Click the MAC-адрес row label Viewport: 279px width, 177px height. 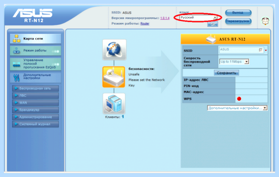[194, 92]
